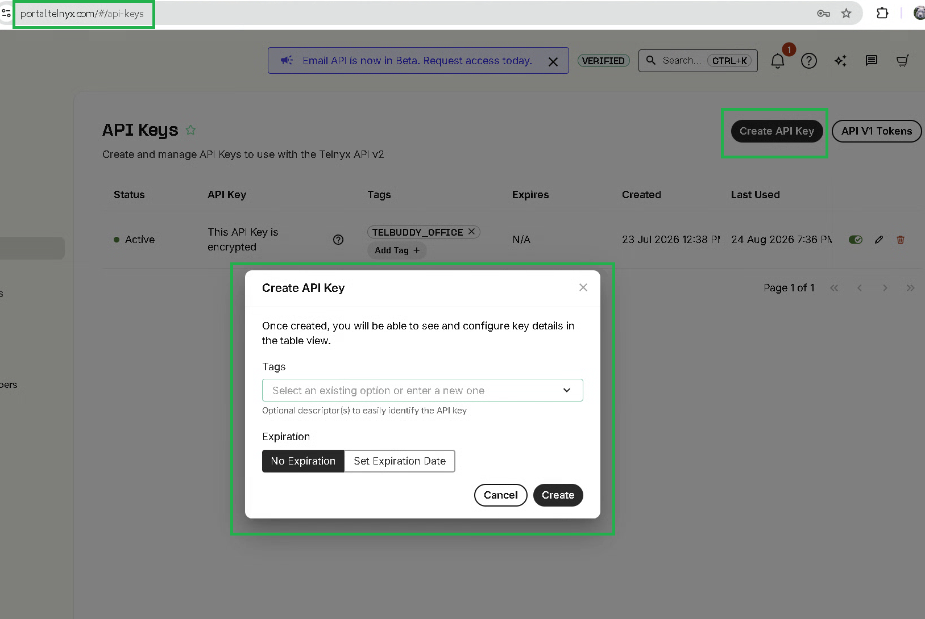This screenshot has height=619, width=925.
Task: Click the browser site info icon
Action: 6,13
